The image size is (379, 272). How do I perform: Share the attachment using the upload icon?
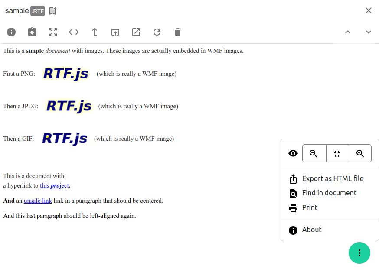tap(95, 32)
